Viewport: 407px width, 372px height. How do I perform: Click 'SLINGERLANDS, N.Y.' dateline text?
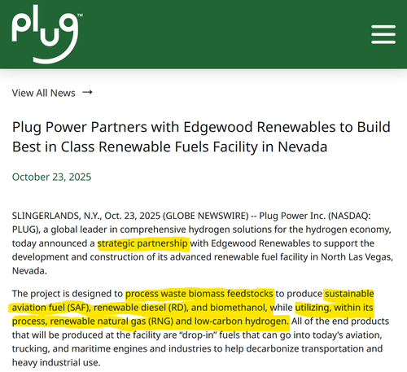click(57, 216)
